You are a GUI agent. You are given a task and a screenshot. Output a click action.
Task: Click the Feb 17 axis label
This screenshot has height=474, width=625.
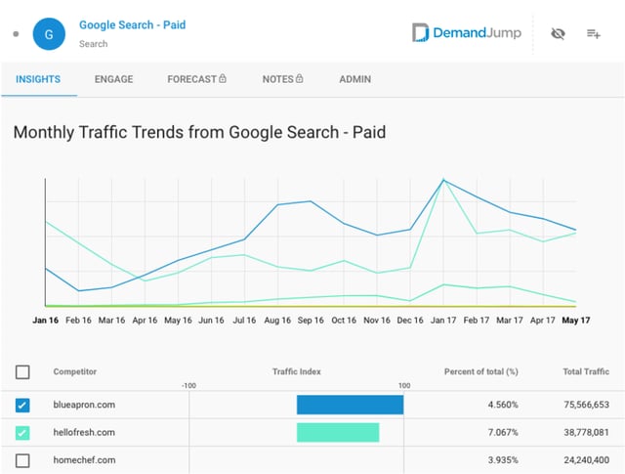click(477, 320)
